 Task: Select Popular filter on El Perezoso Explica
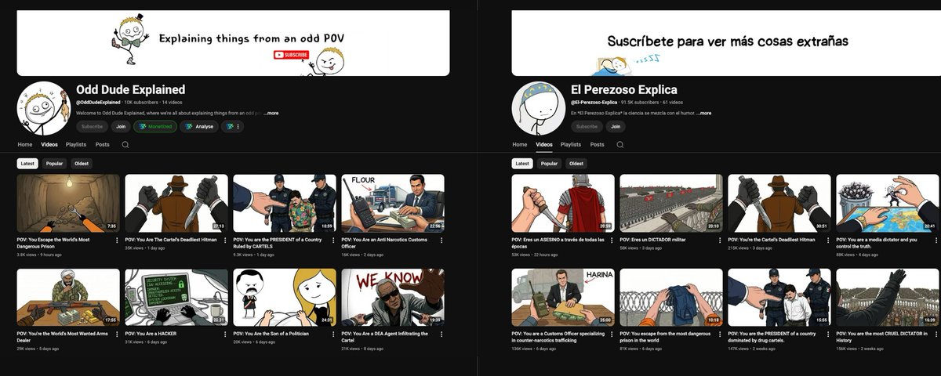549,164
